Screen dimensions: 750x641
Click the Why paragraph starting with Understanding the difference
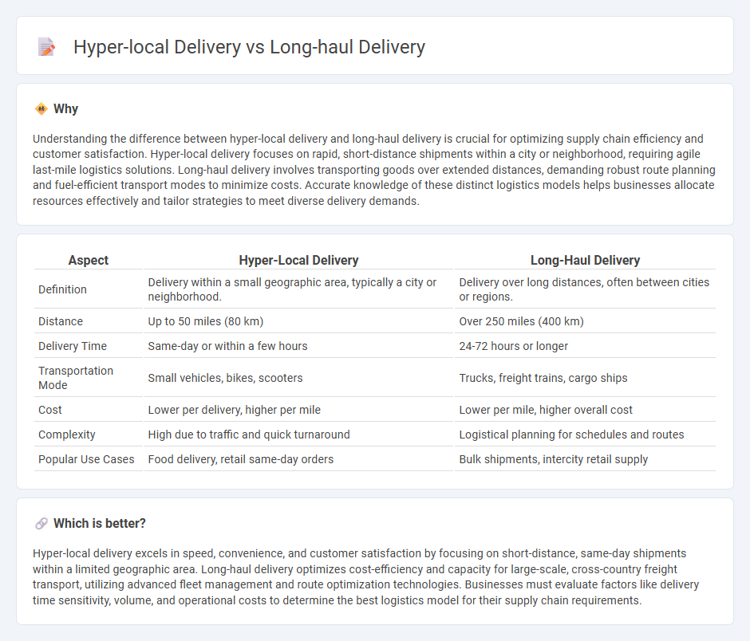(374, 170)
